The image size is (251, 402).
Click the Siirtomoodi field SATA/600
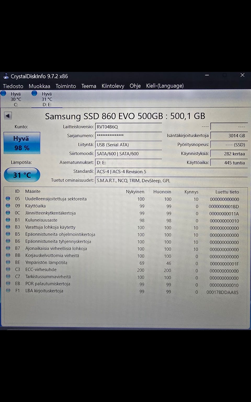(128, 154)
